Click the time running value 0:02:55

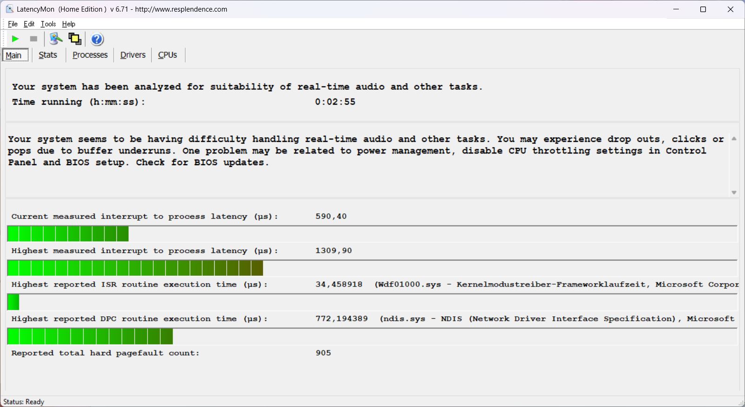coord(335,102)
